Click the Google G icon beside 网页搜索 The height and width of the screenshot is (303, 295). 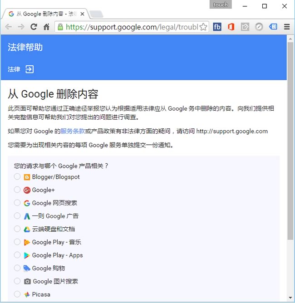click(27, 203)
